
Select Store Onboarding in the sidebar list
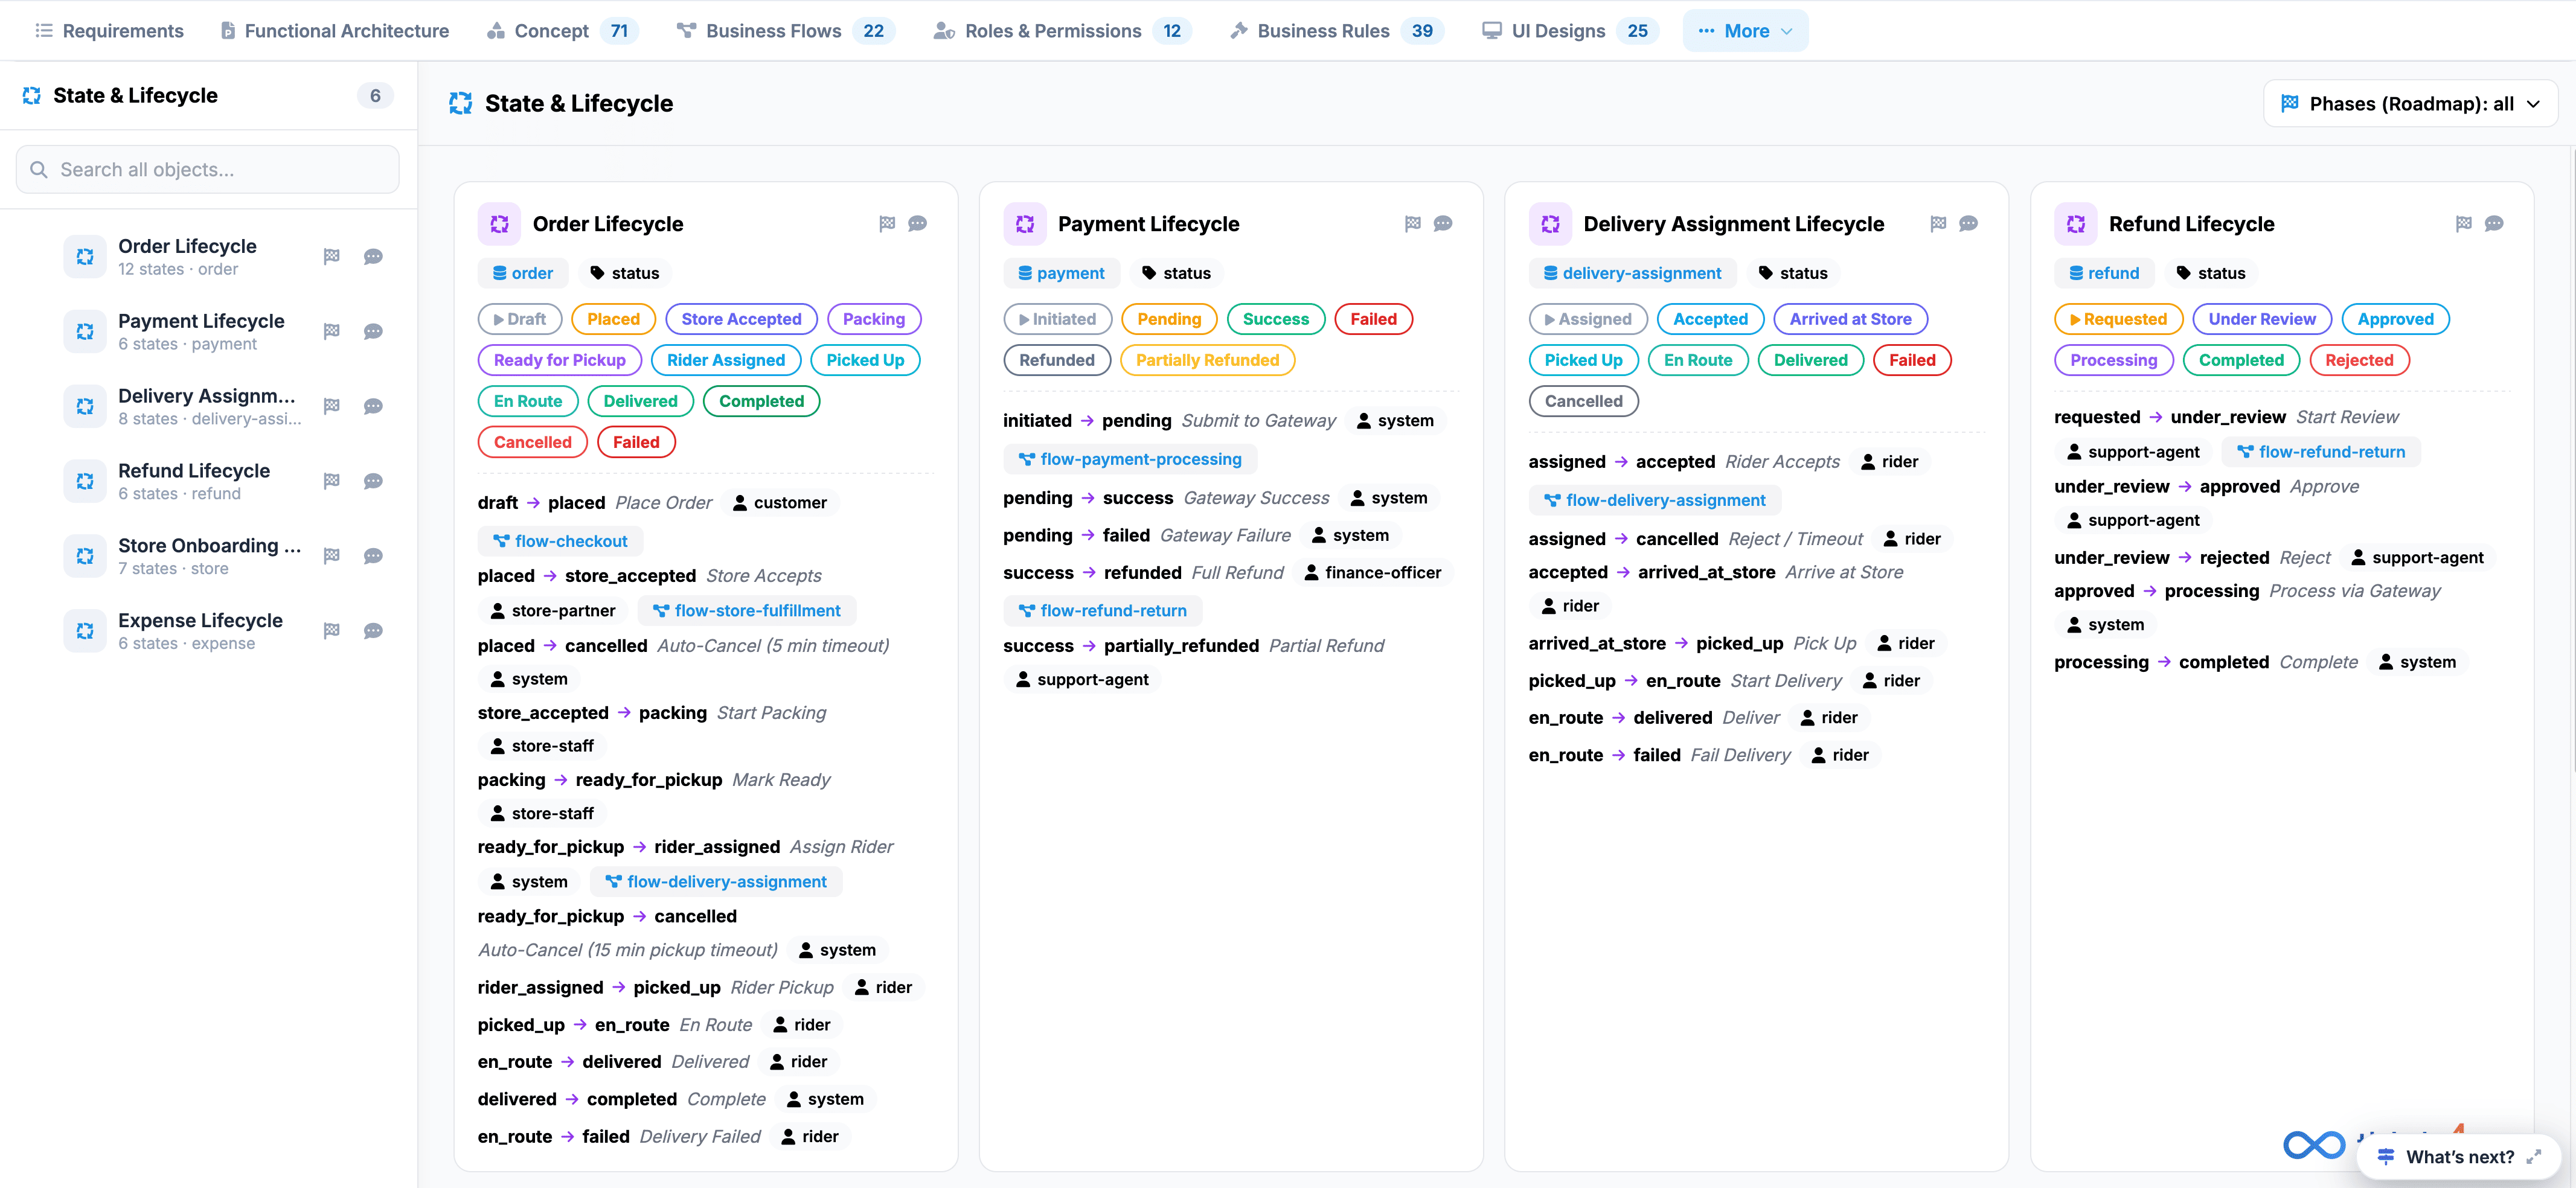tap(208, 556)
